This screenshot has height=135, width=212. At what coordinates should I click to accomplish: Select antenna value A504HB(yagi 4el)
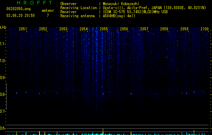click(x=119, y=16)
